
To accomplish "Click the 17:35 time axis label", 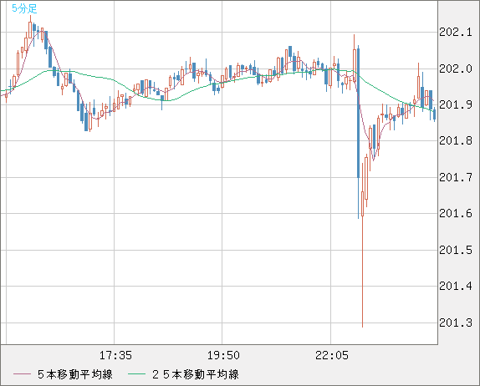I will [115, 355].
